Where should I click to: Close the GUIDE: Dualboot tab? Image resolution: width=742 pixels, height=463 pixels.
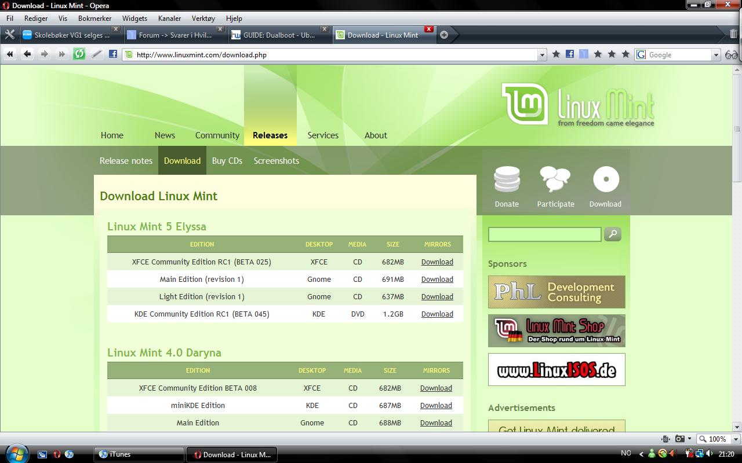coord(324,28)
